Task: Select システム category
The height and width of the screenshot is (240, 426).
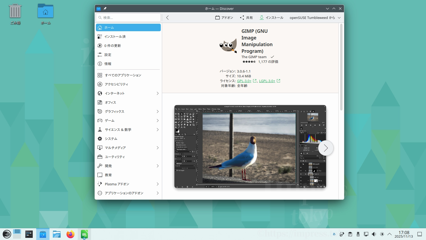Action: coord(128,139)
